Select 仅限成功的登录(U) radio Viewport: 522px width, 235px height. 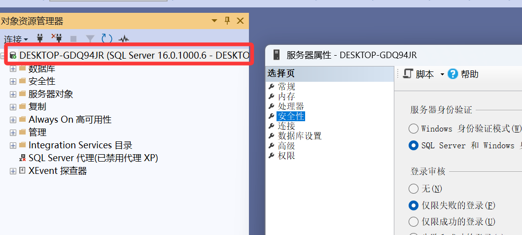pyautogui.click(x=413, y=221)
